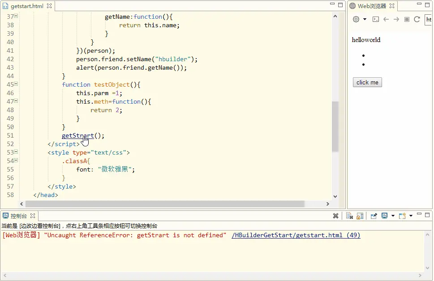Click 'alert' call on line 43
The width and height of the screenshot is (434, 281).
tap(85, 67)
